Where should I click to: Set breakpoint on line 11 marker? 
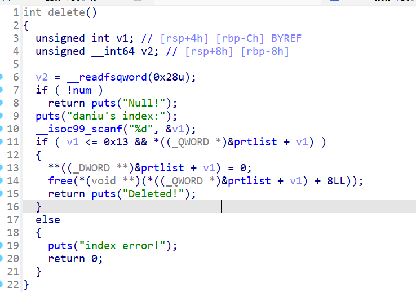click(x=2, y=141)
